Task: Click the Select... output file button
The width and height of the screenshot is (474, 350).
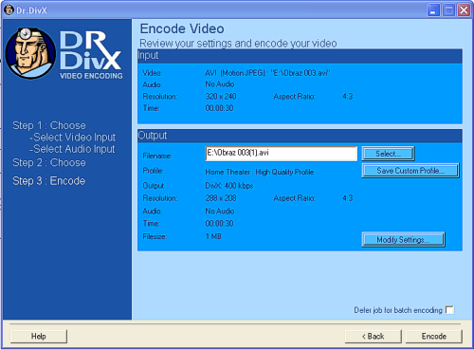Action: (388, 154)
